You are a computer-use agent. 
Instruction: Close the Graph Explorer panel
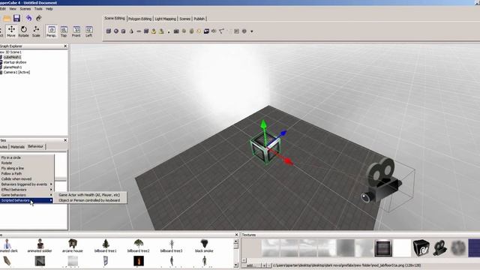pos(65,46)
